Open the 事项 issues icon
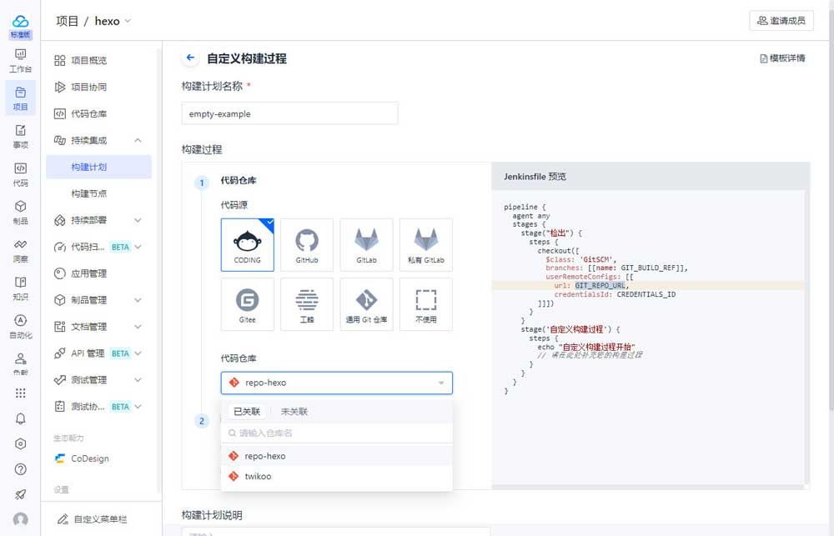The width and height of the screenshot is (834, 536). [20, 137]
